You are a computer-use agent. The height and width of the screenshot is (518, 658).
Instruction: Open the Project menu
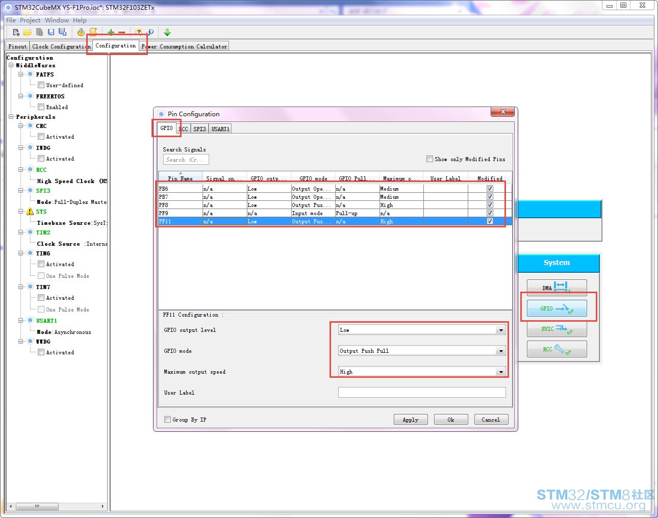pos(30,20)
